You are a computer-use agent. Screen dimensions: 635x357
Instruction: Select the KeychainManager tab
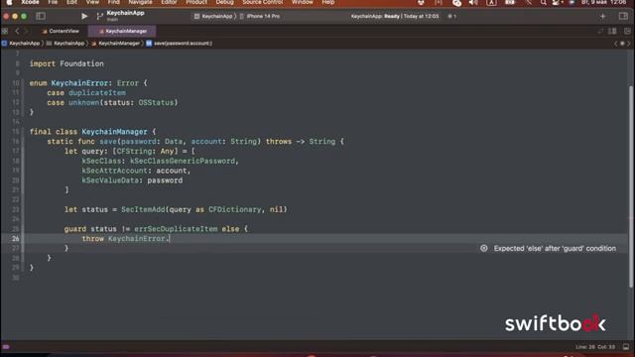122,31
